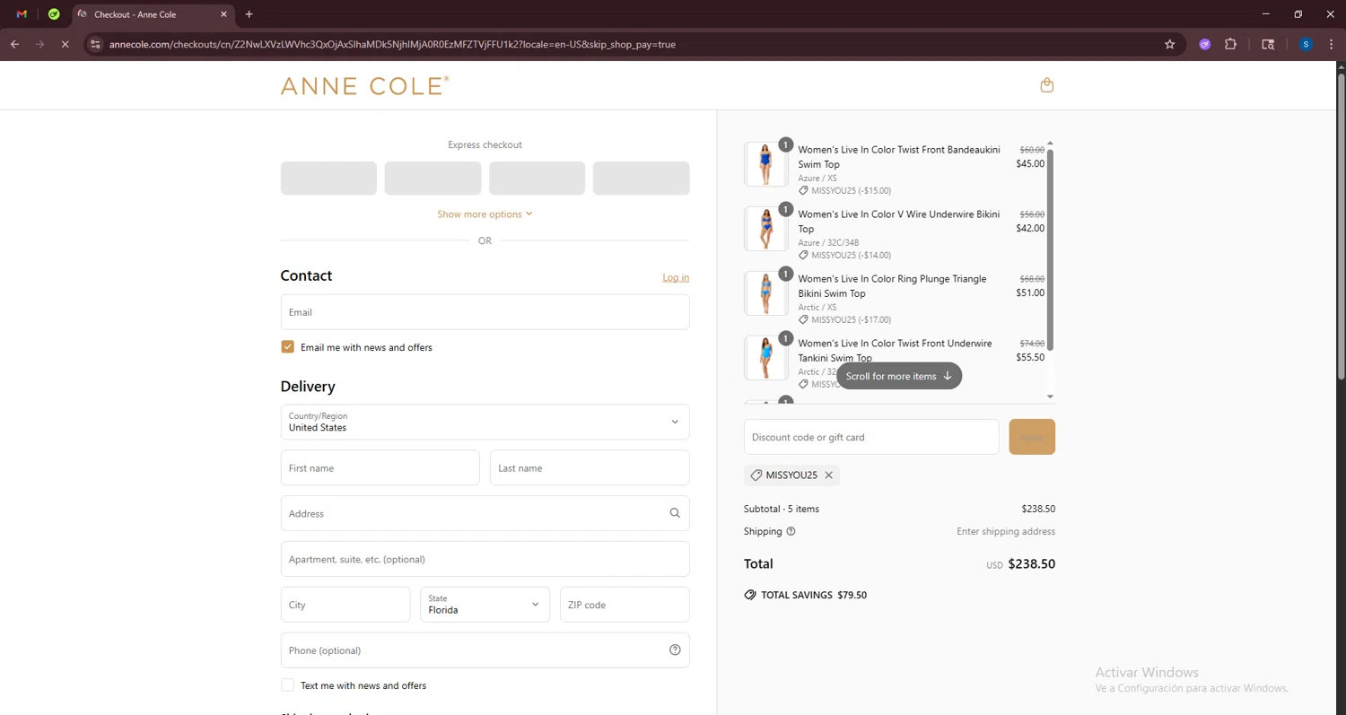Click the fourth express checkout button
The width and height of the screenshot is (1346, 715).
(641, 178)
